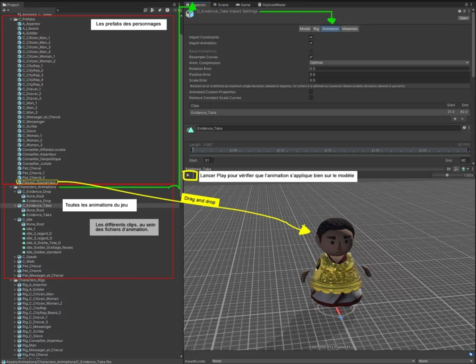Expand the Rig_C_Scribe asset
The image size is (476, 364).
[15, 331]
